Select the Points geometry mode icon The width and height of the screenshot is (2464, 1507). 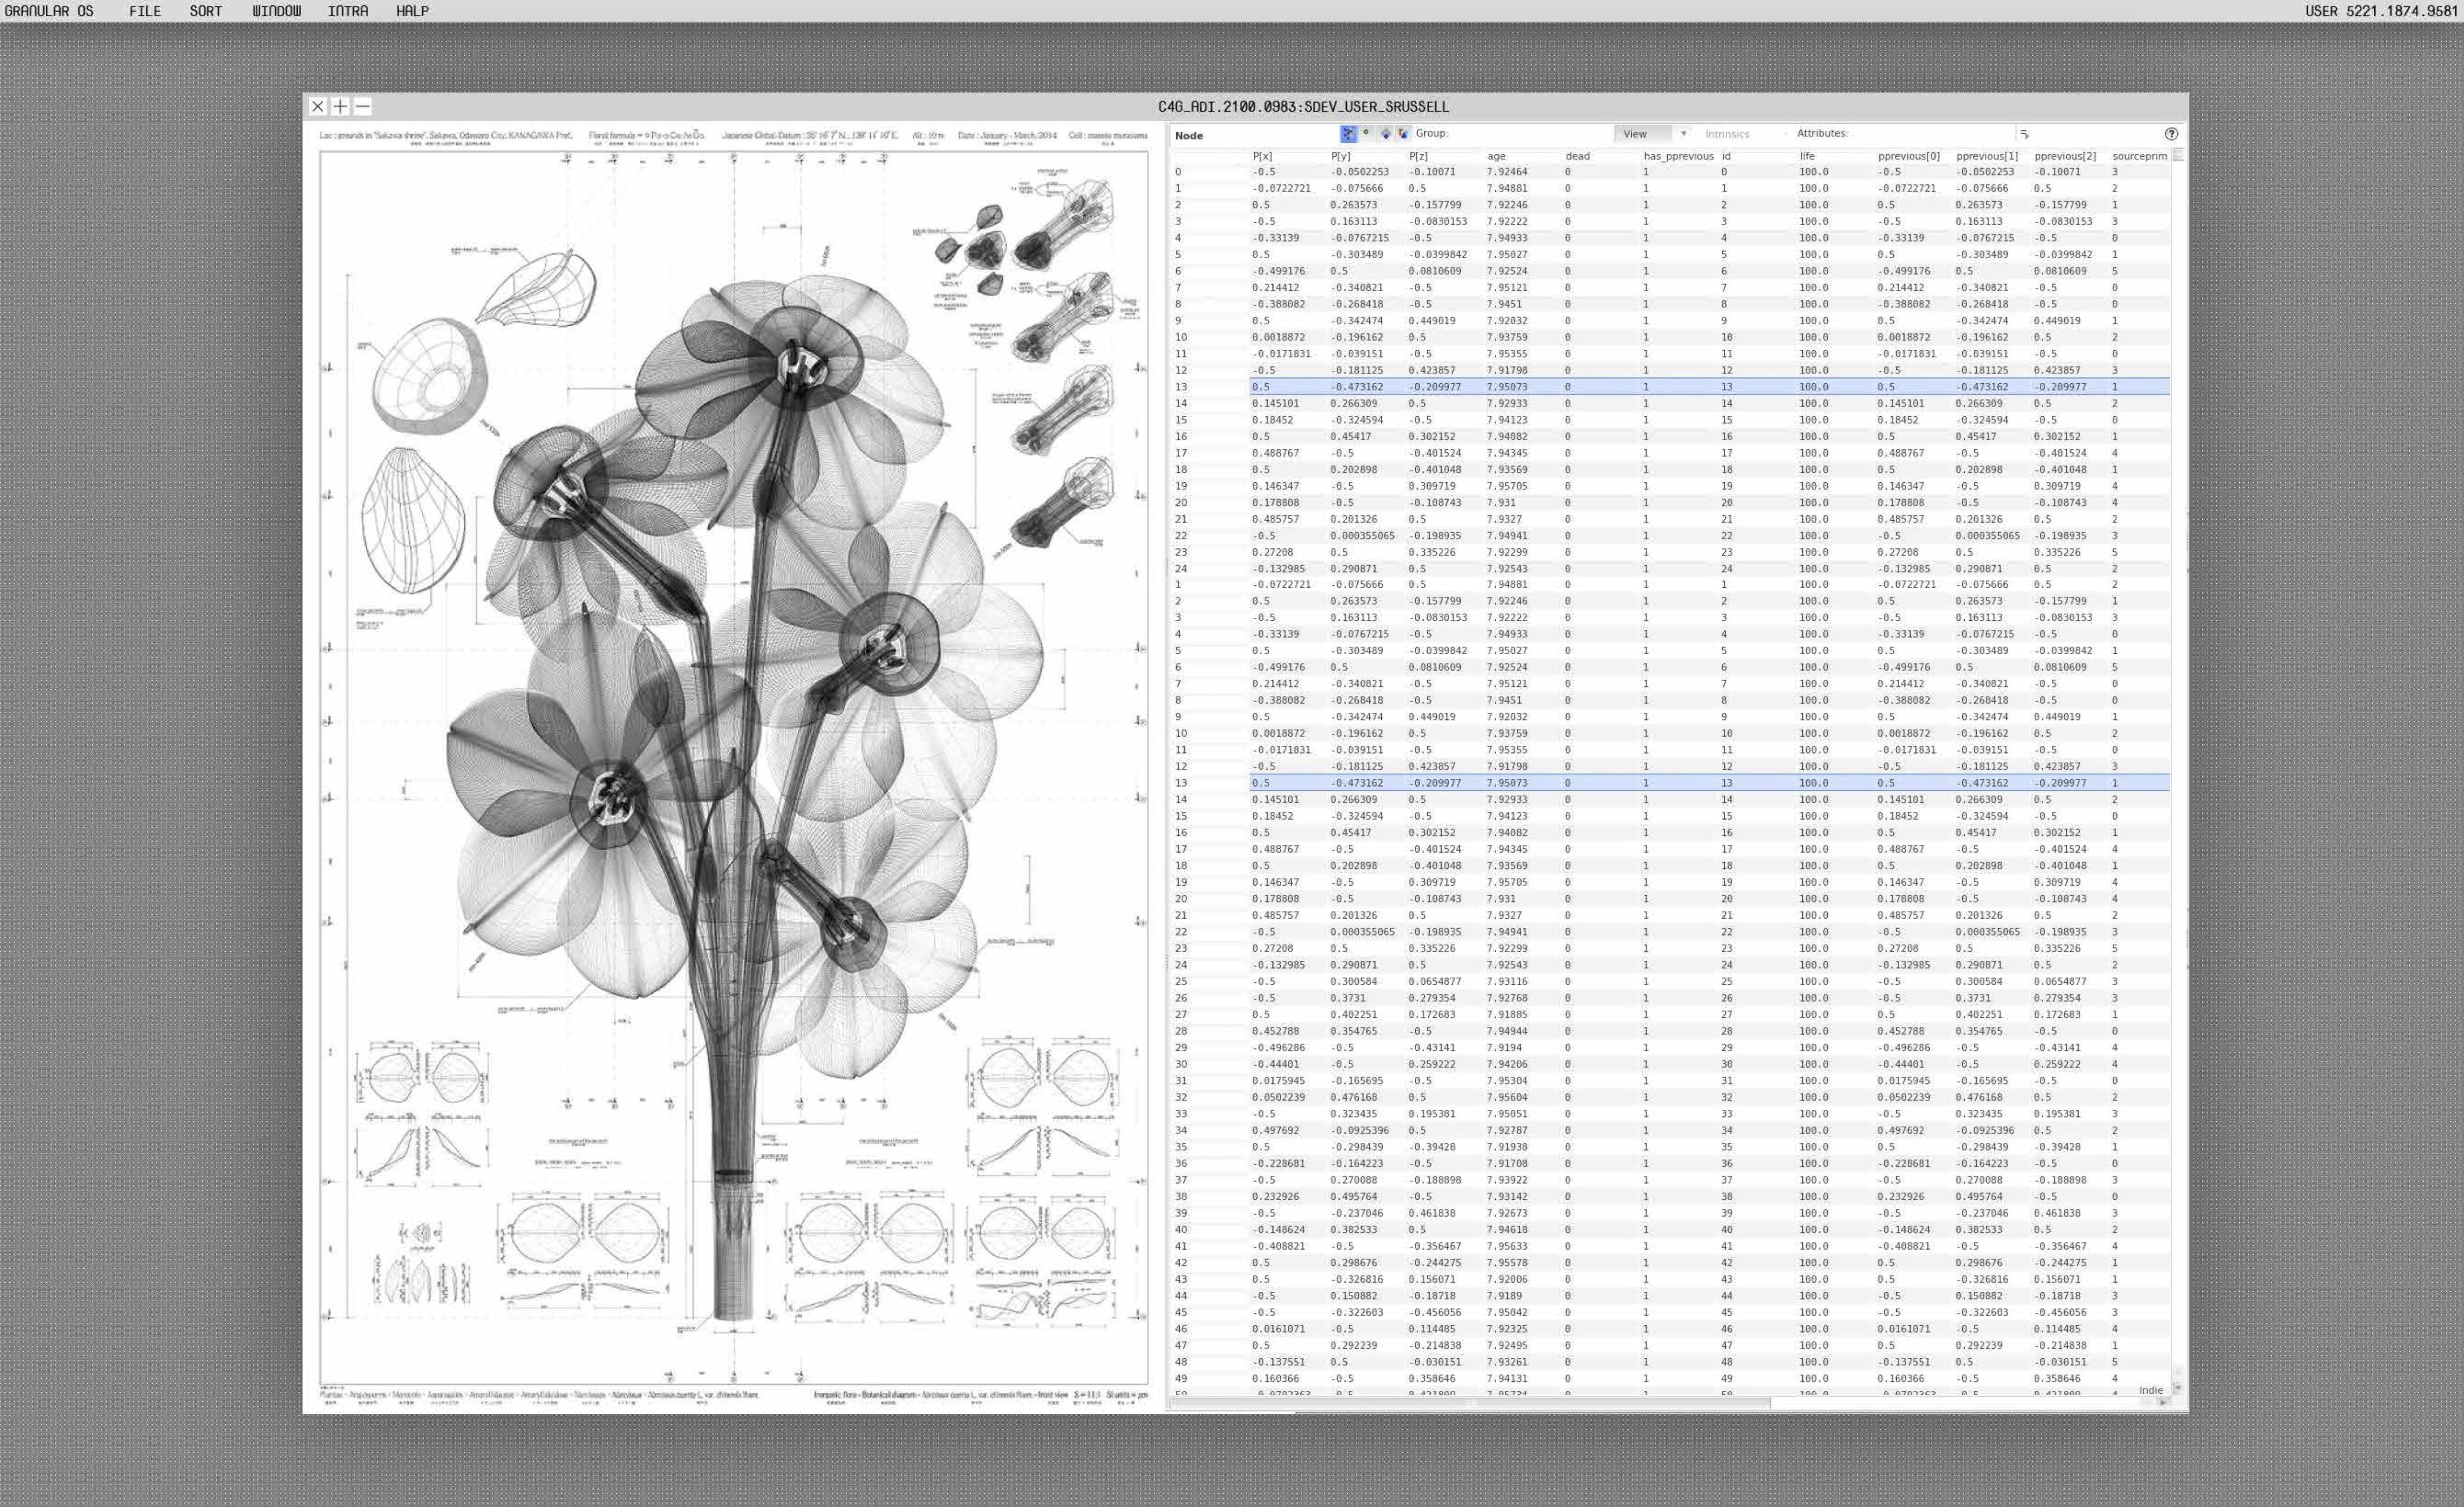(x=1348, y=133)
